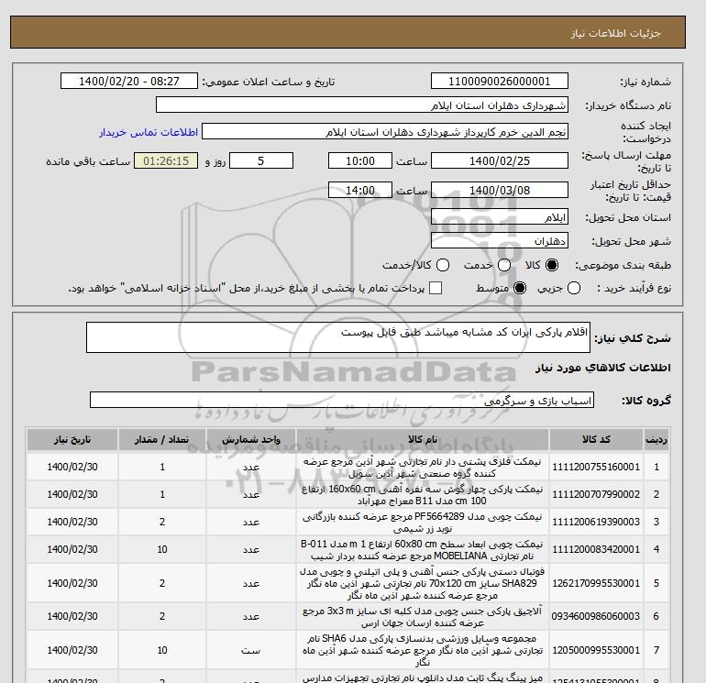Click the row 3 PF5664289 wooden bench name
706x683 pixels.
[423, 523]
